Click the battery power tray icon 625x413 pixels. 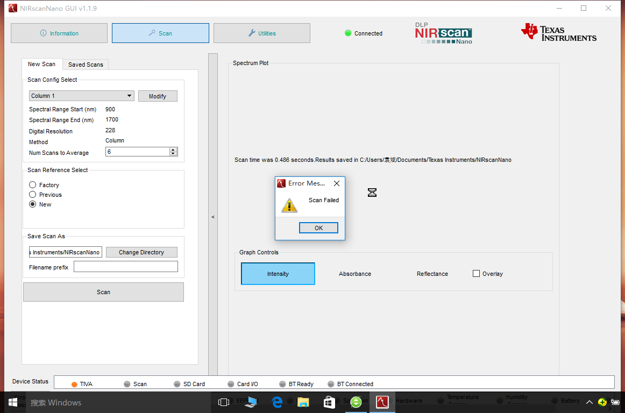(615, 402)
